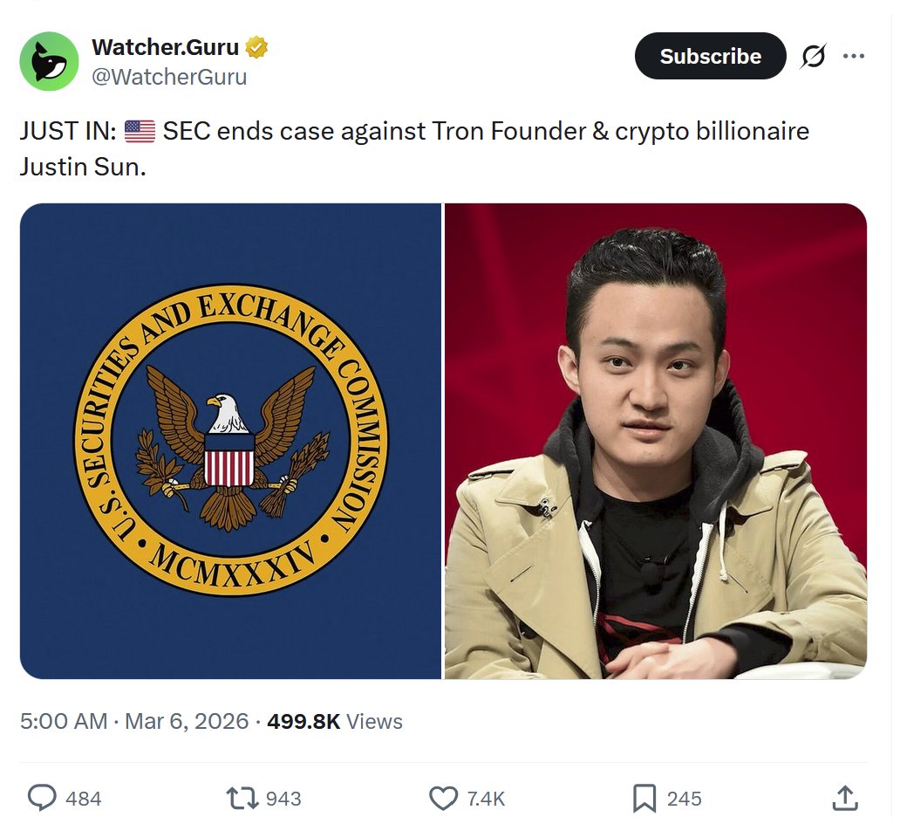Click the reply speech bubble icon
The width and height of the screenshot is (900, 817).
point(43,798)
